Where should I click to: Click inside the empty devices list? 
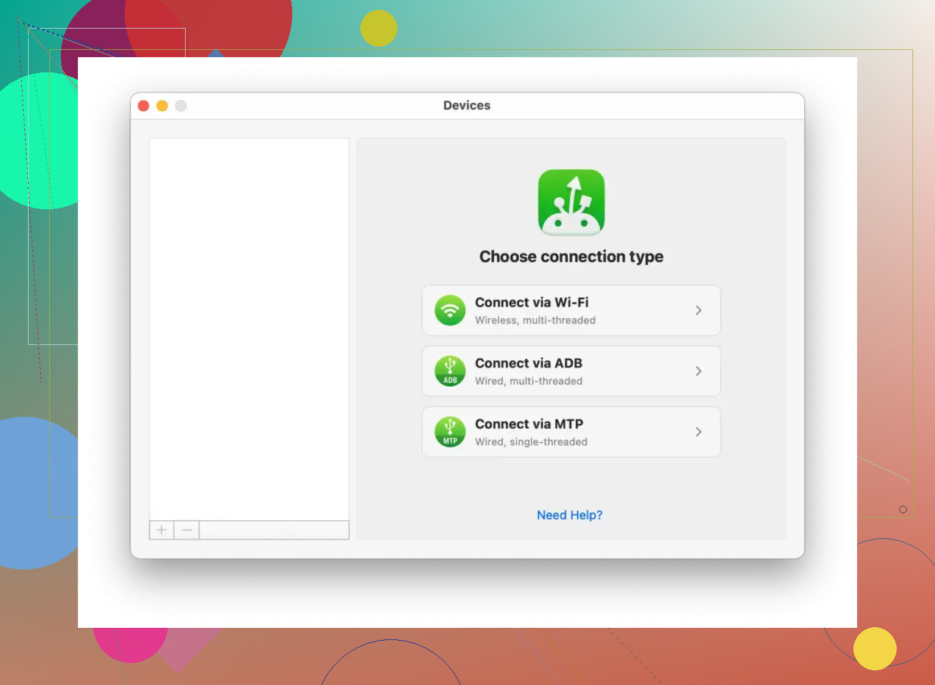[249, 329]
